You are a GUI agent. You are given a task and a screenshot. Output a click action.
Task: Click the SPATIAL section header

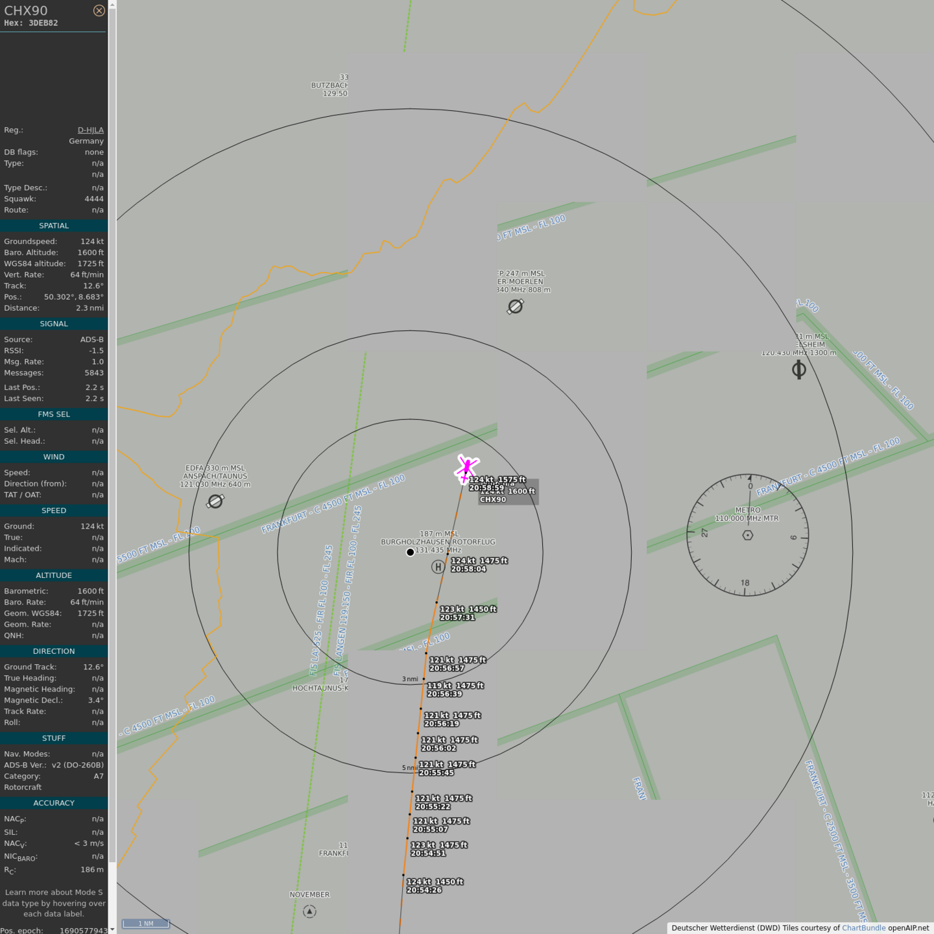(x=54, y=226)
